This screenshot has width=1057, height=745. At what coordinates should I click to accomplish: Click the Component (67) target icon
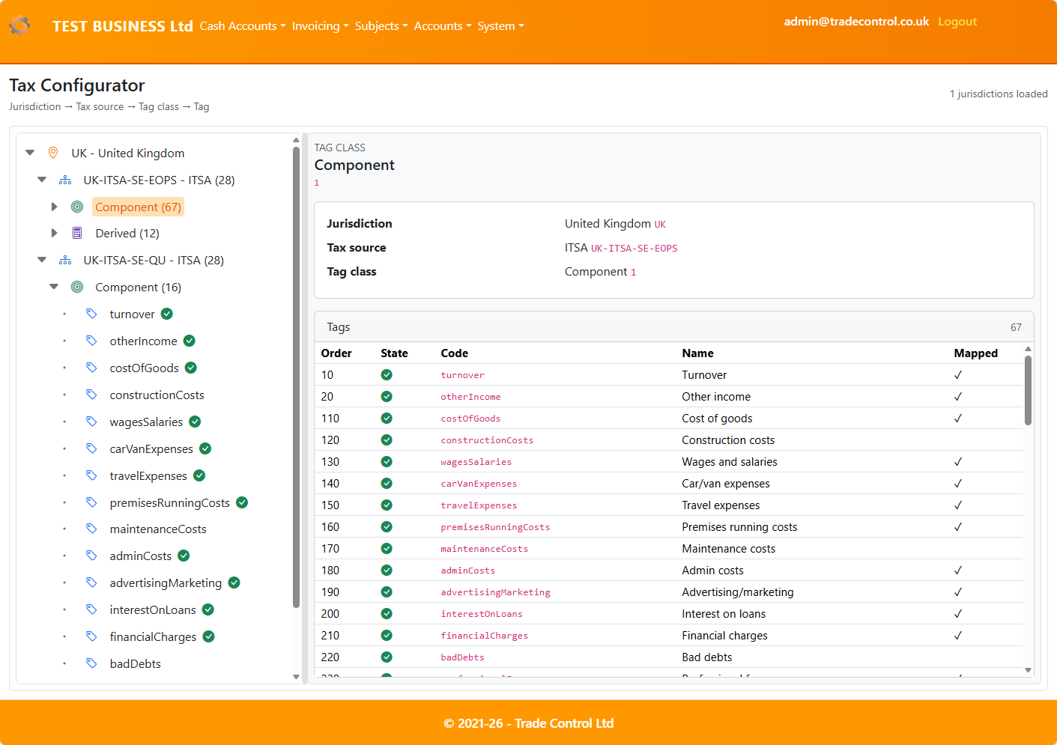[x=77, y=207]
